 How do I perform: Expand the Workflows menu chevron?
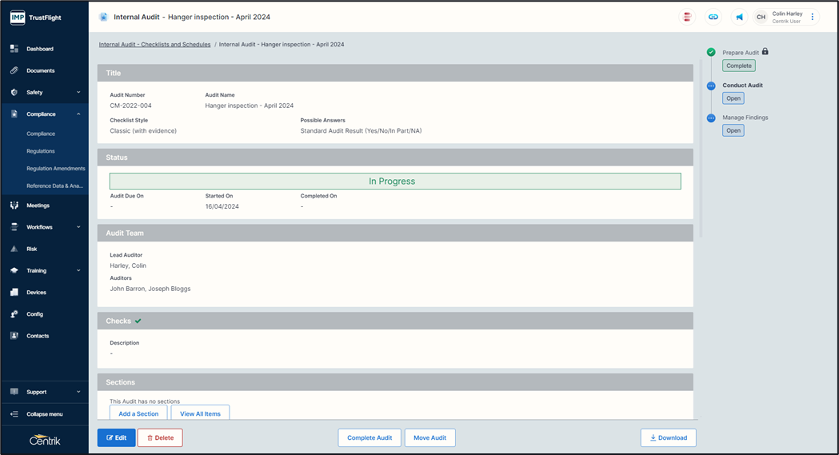78,227
